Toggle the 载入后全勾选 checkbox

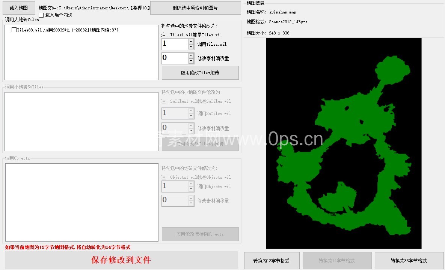41,15
